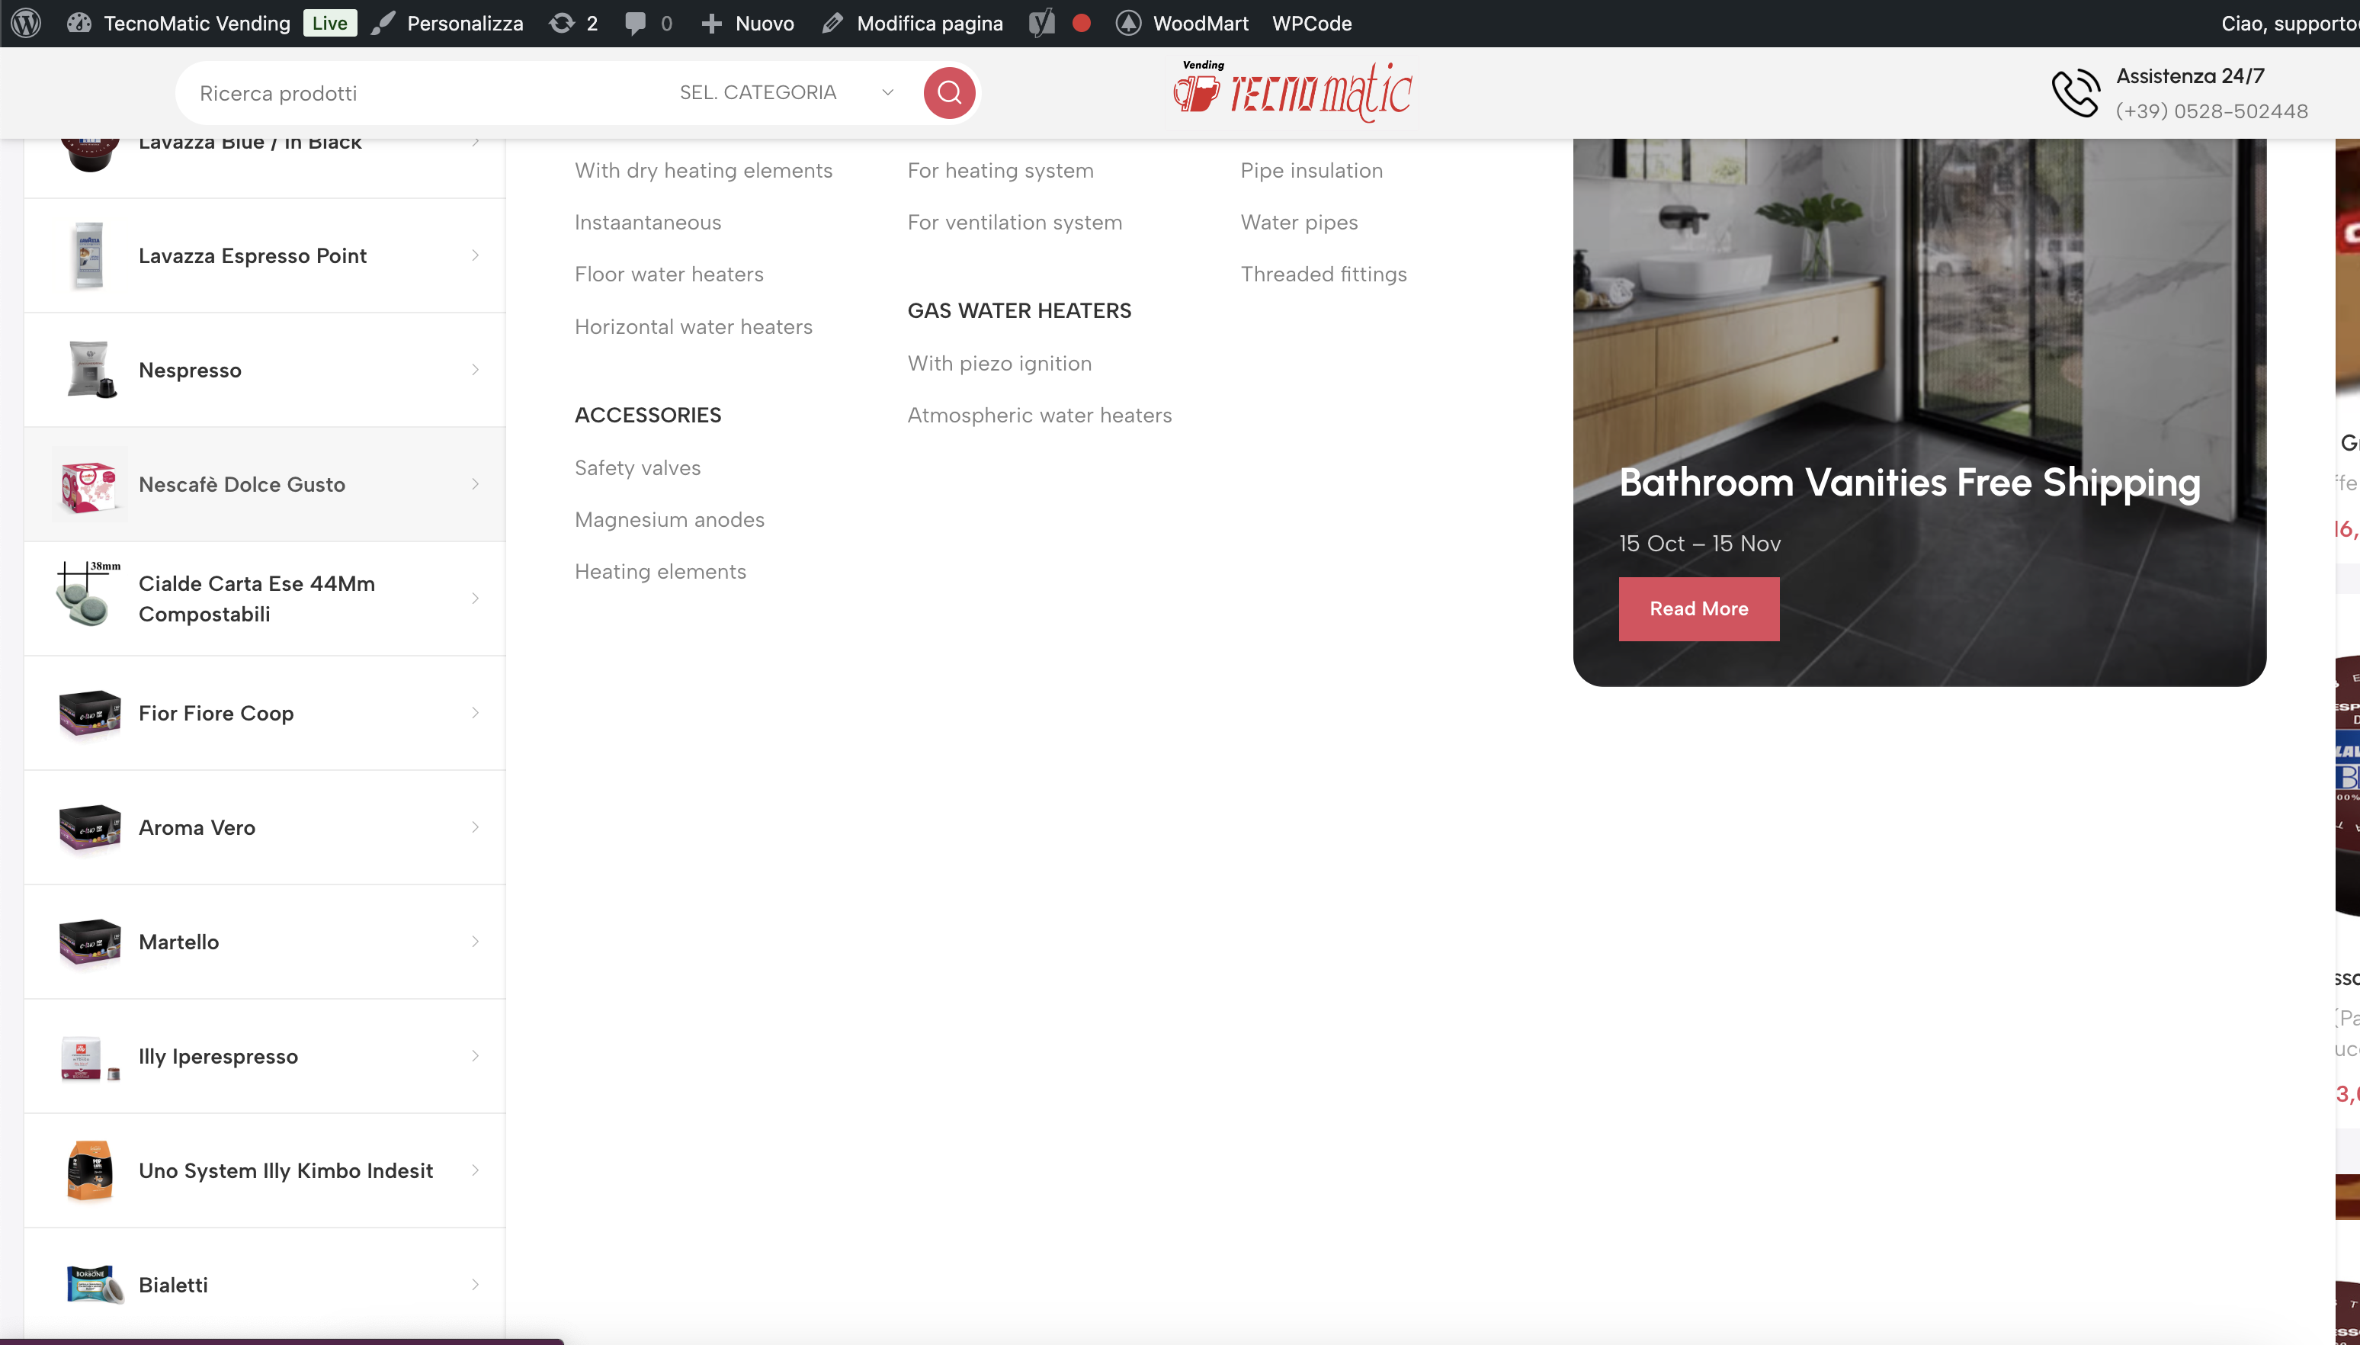Click the ACCESSORIES heading
This screenshot has width=2360, height=1345.
648,415
